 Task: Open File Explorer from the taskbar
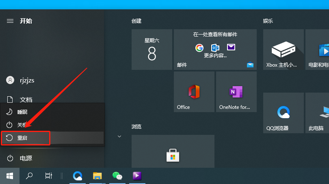tap(97, 176)
